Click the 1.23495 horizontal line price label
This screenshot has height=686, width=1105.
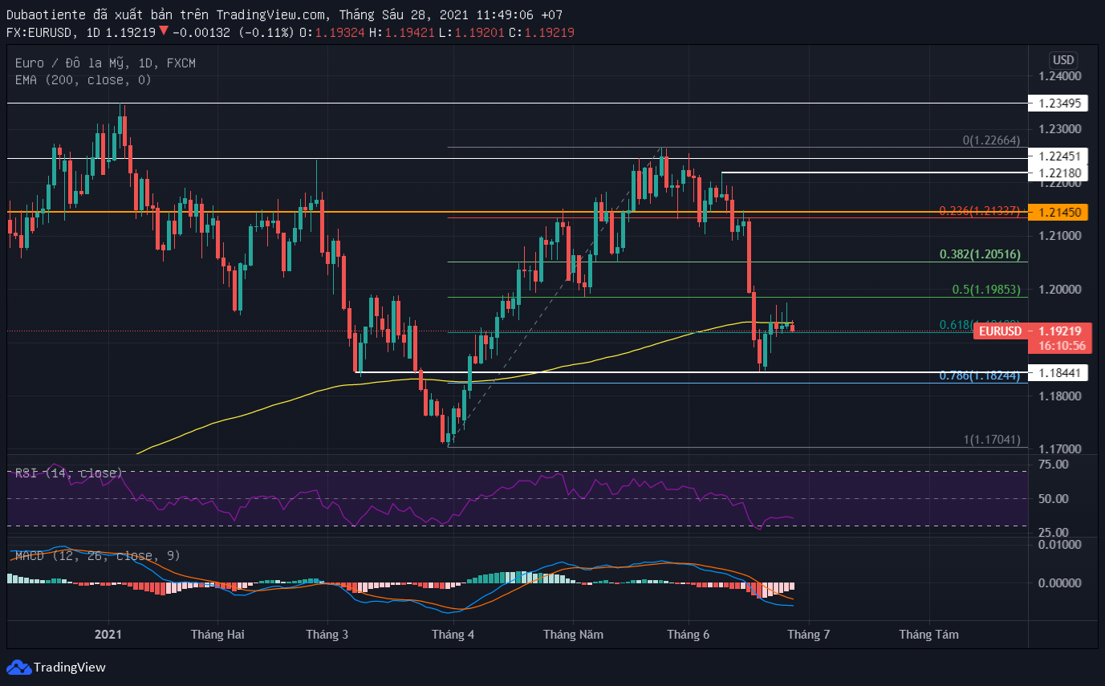point(1060,103)
